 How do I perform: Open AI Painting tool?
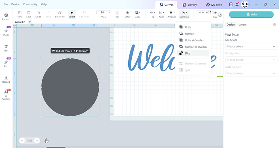[x=6, y=95]
